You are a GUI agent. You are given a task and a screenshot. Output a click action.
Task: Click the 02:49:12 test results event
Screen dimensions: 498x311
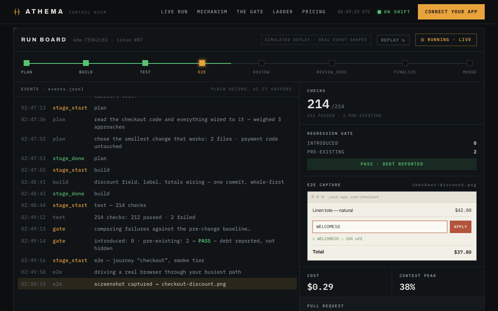tap(157, 217)
